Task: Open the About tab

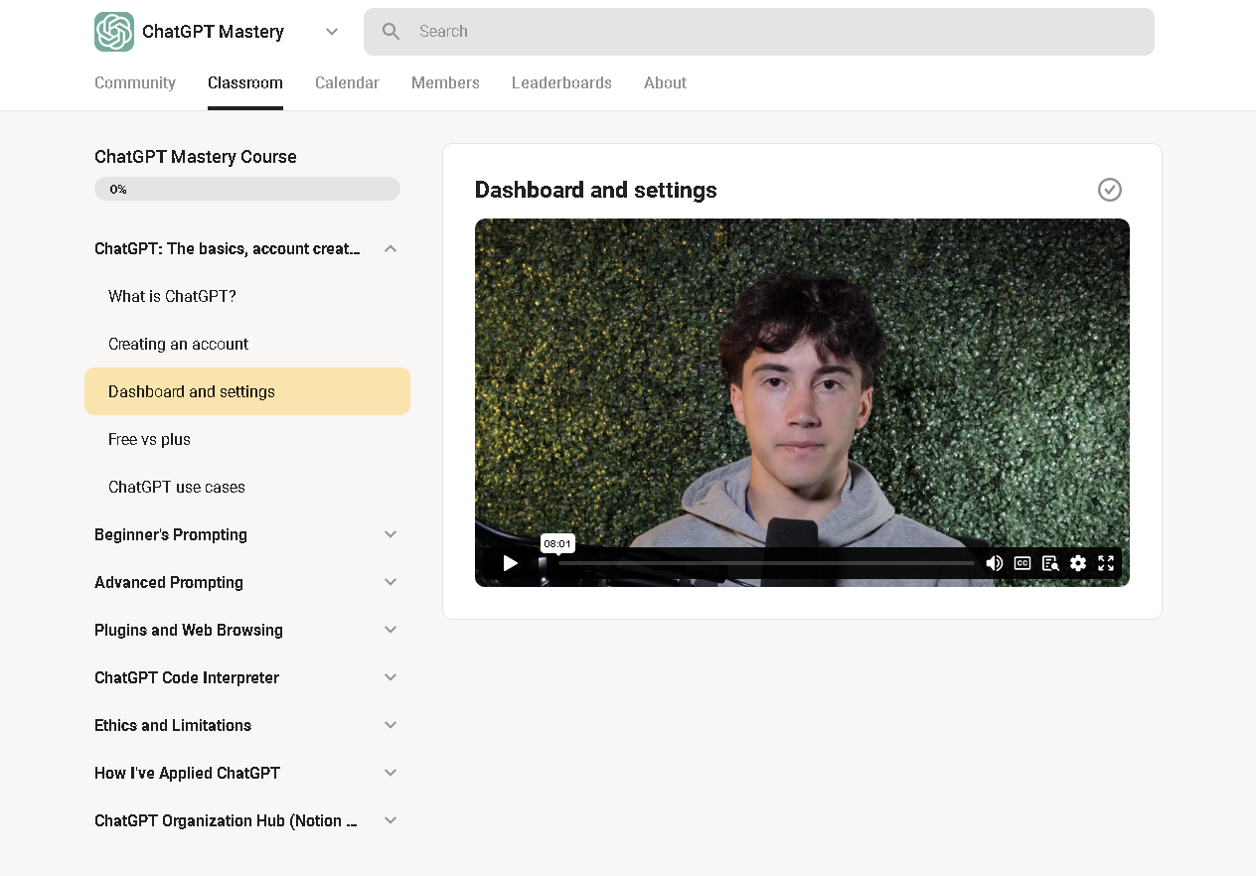Action: coord(665,83)
